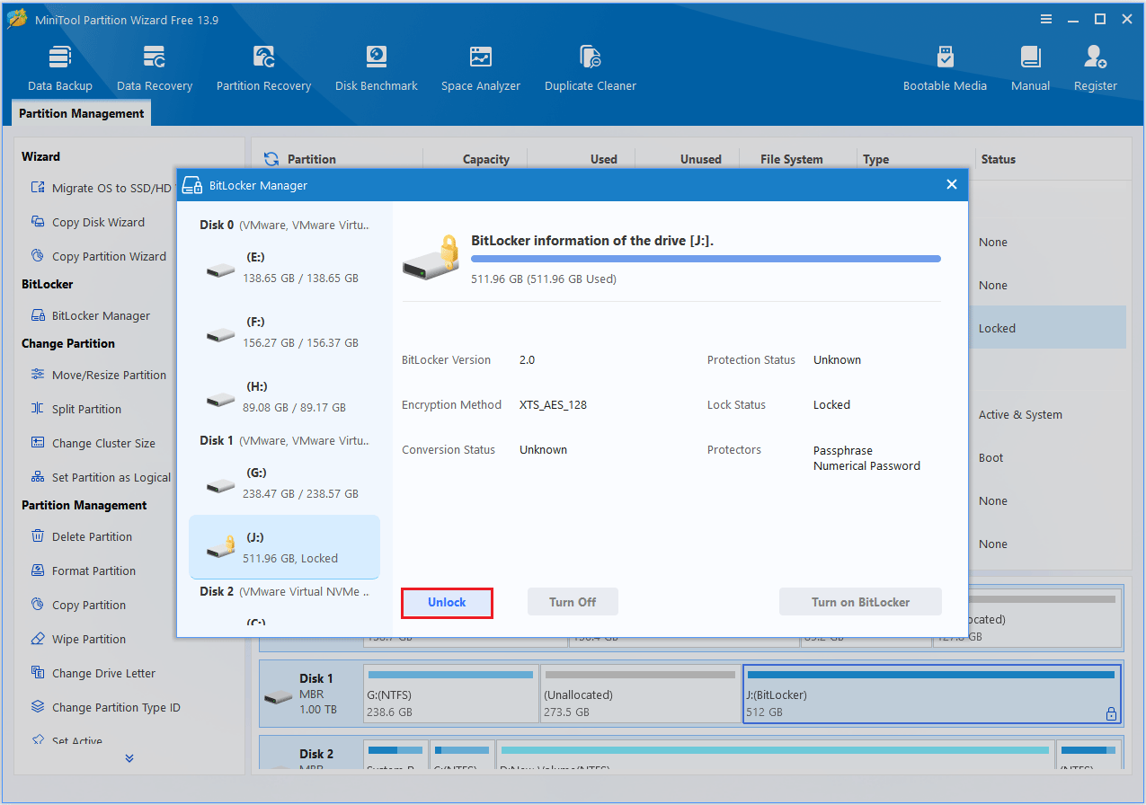
Task: Open the Copy Partition Wizard
Action: click(98, 256)
